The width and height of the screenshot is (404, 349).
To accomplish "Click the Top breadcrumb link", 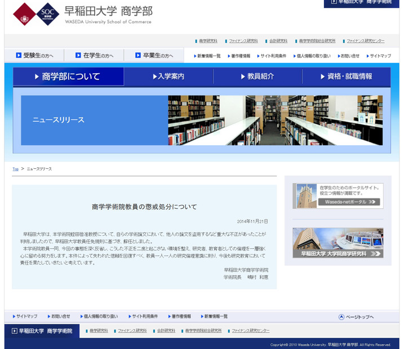I will [x=16, y=169].
